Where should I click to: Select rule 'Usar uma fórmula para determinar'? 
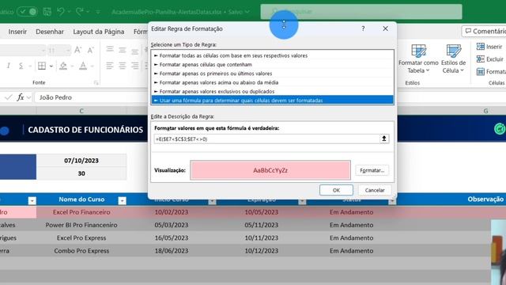tap(273, 101)
